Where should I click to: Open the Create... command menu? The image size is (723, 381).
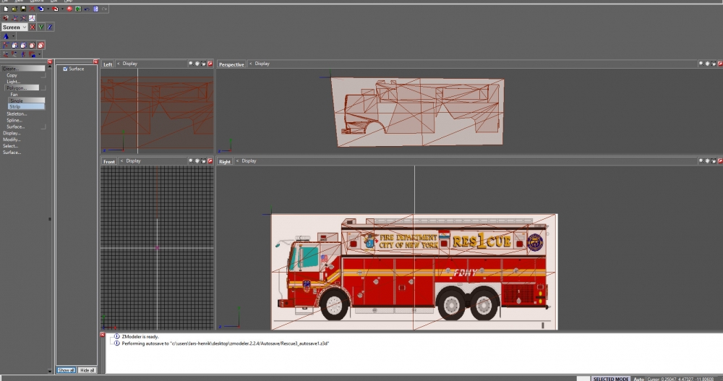pyautogui.click(x=22, y=68)
